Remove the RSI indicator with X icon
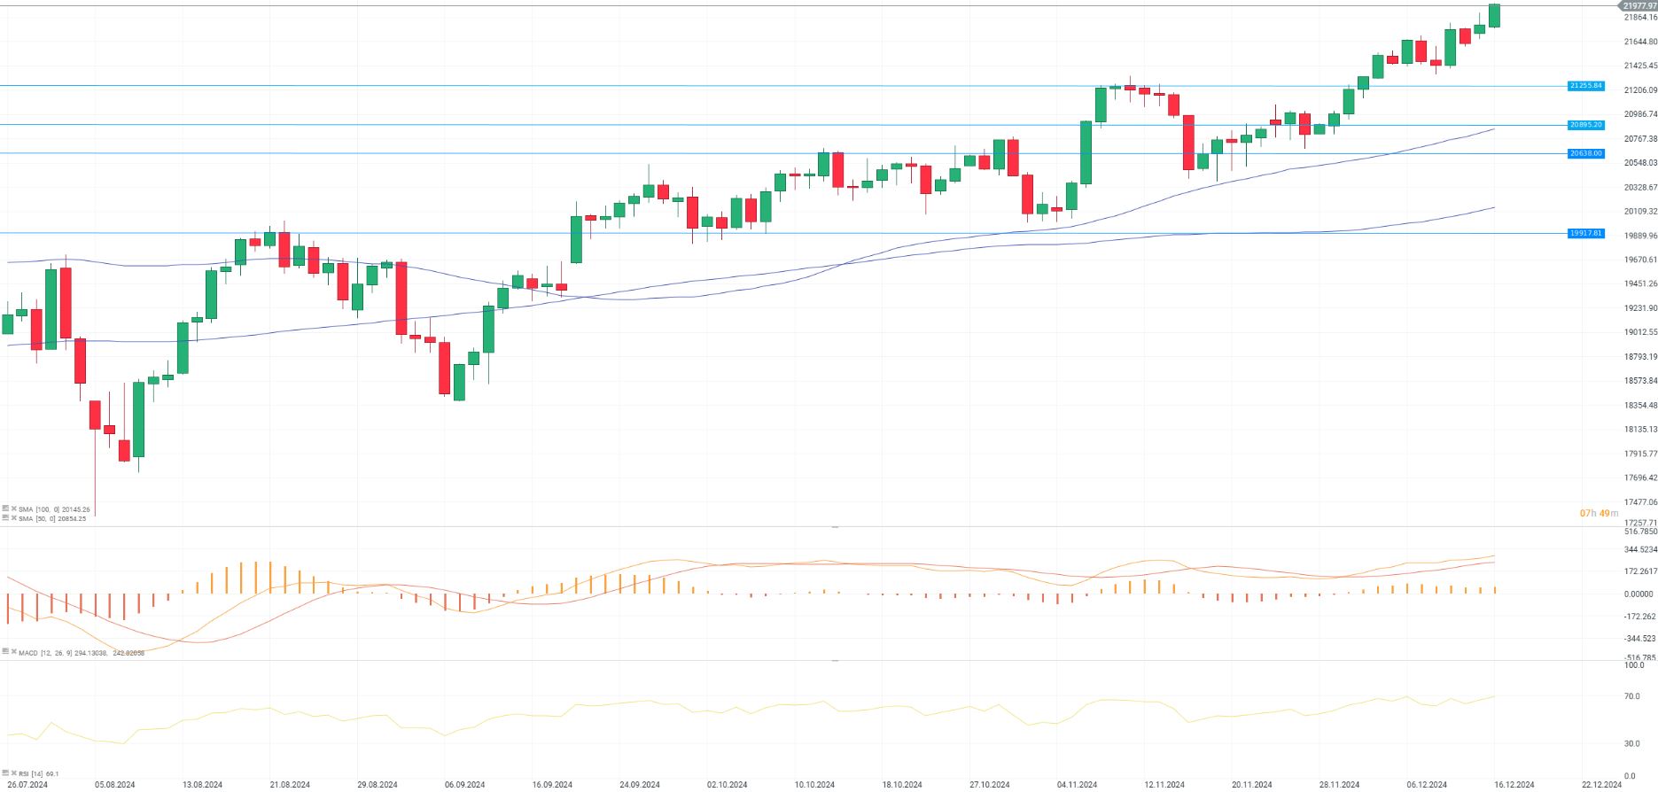The width and height of the screenshot is (1658, 792). [x=13, y=773]
